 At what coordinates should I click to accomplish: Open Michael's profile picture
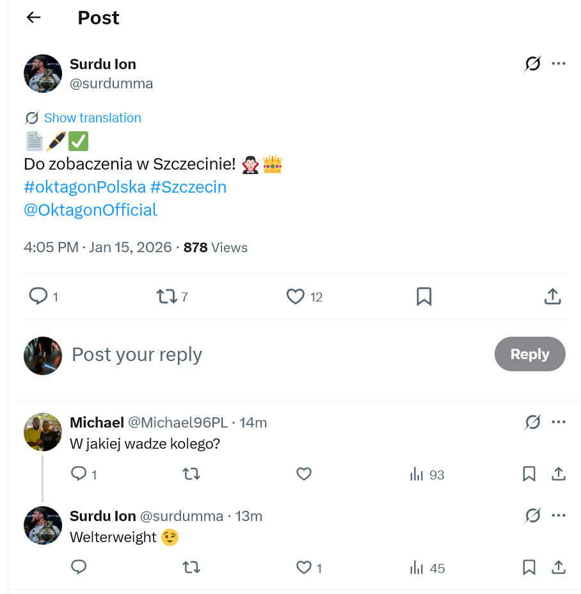[43, 432]
